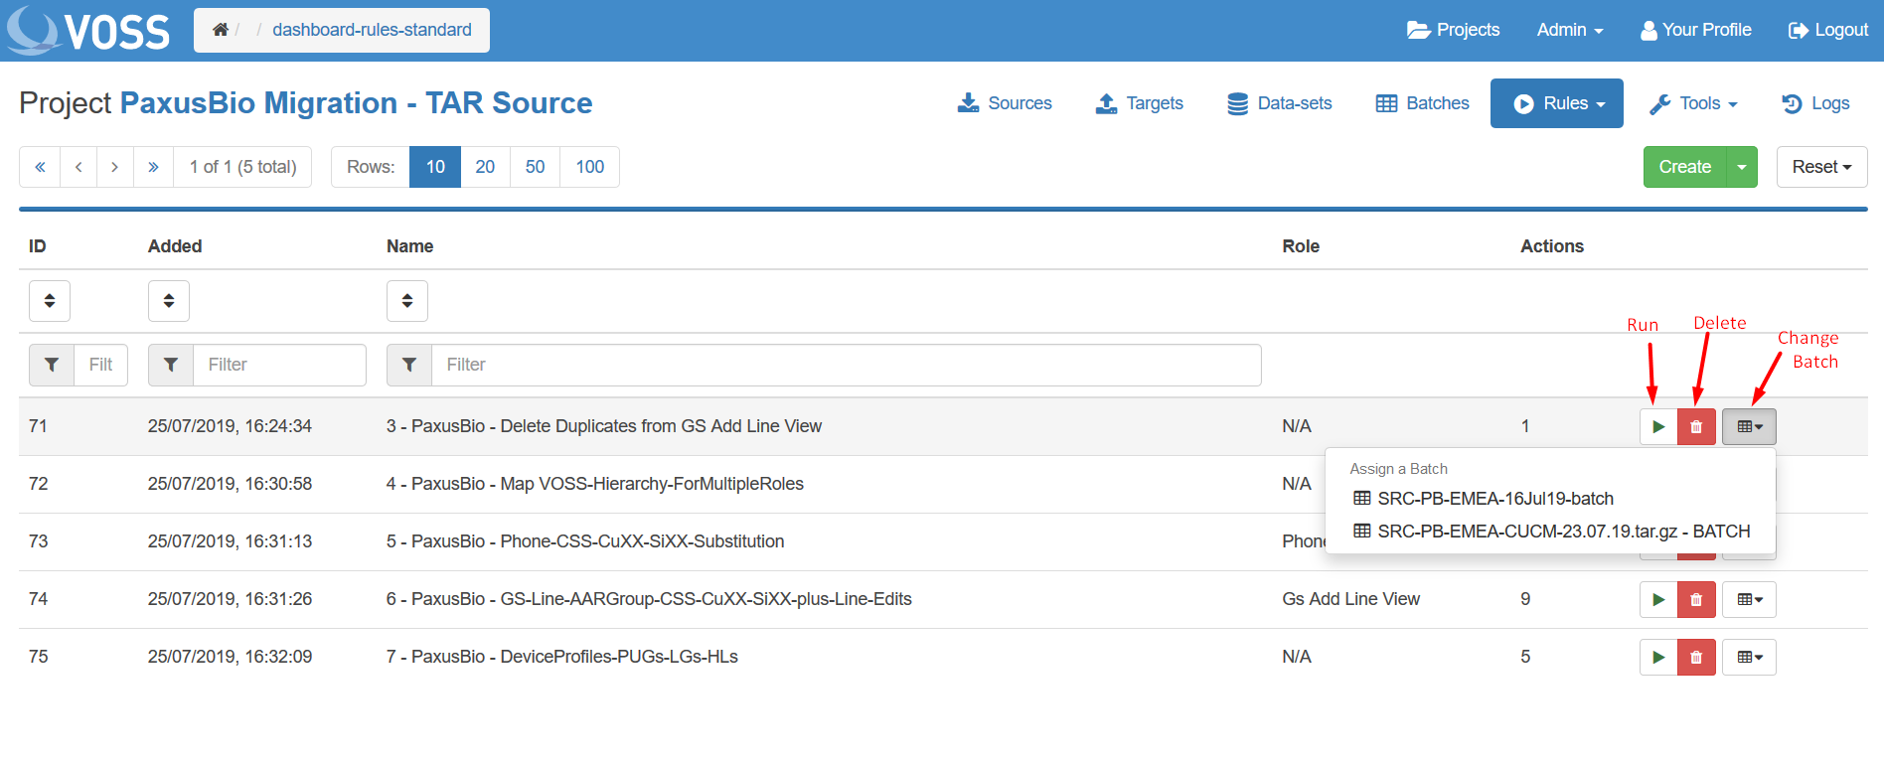1884x765 pixels.
Task: Toggle sort order on Name column
Action: pyautogui.click(x=407, y=301)
